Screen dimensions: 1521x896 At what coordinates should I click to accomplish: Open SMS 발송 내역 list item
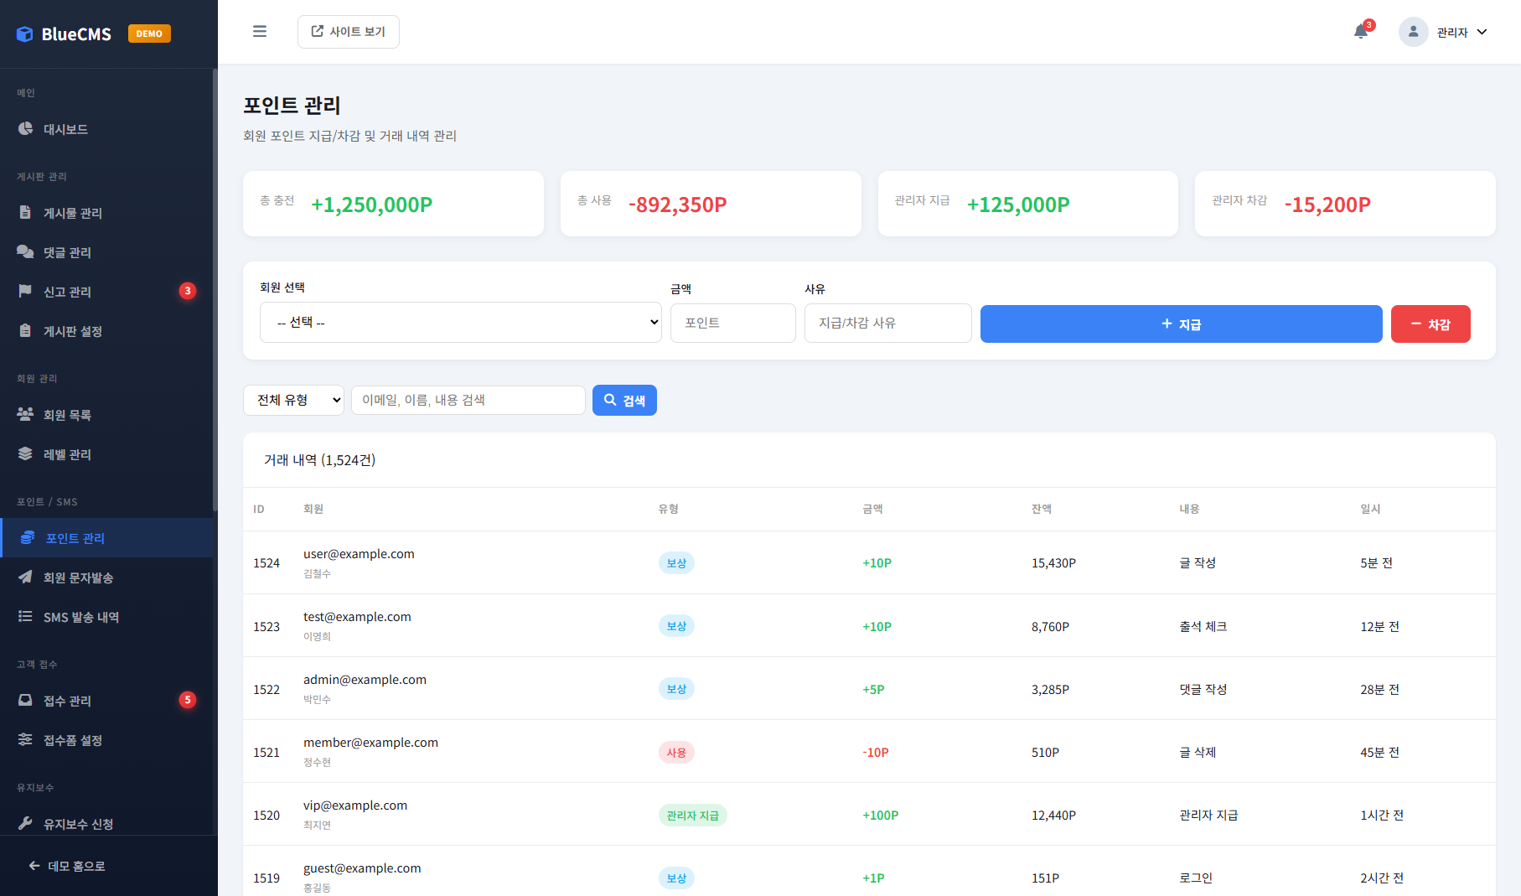click(x=80, y=617)
